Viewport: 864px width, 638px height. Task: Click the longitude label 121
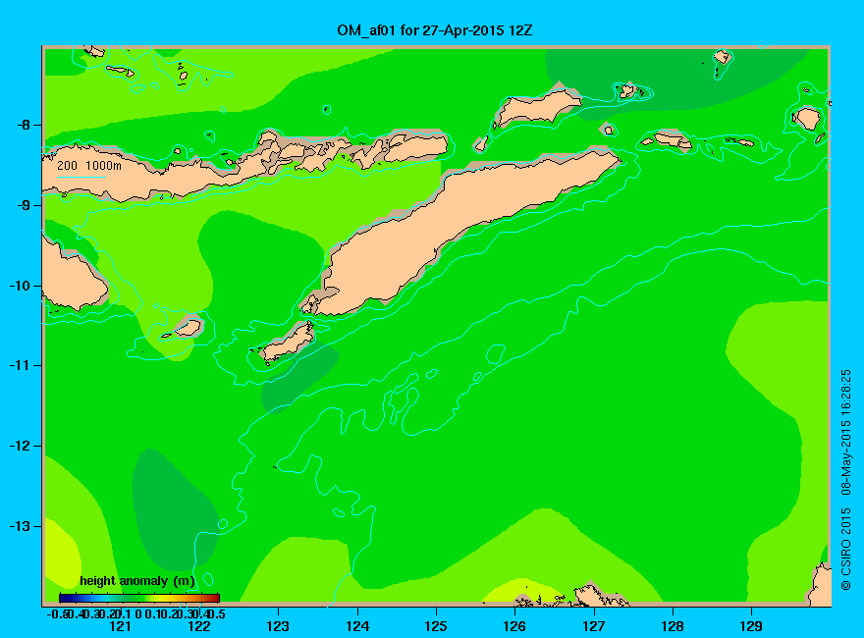point(120,626)
